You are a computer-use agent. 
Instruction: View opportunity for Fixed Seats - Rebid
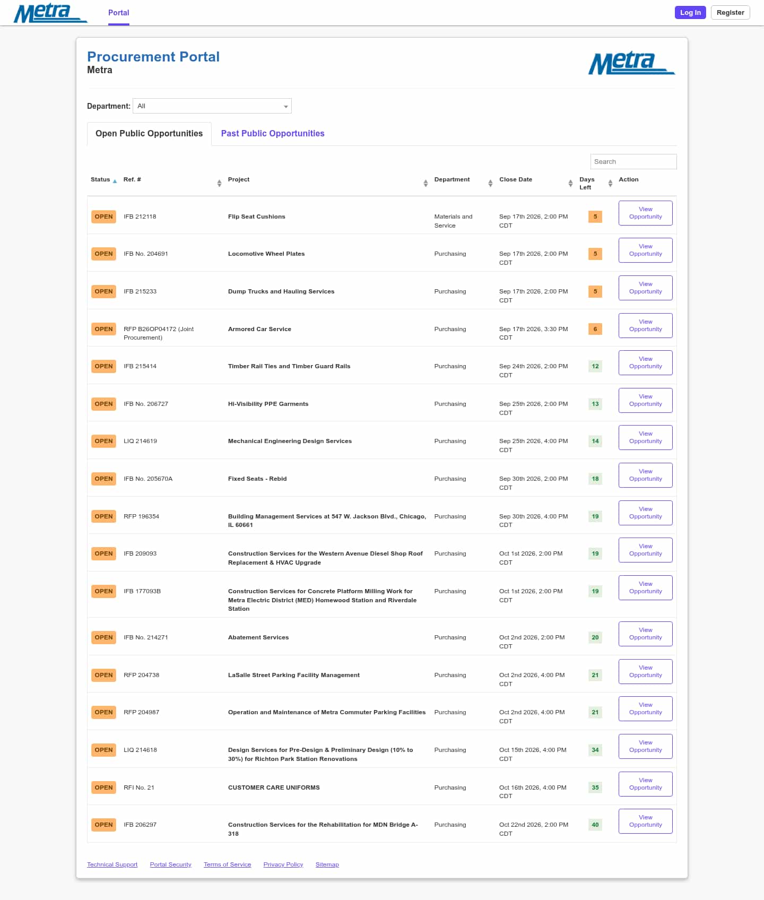646,475
